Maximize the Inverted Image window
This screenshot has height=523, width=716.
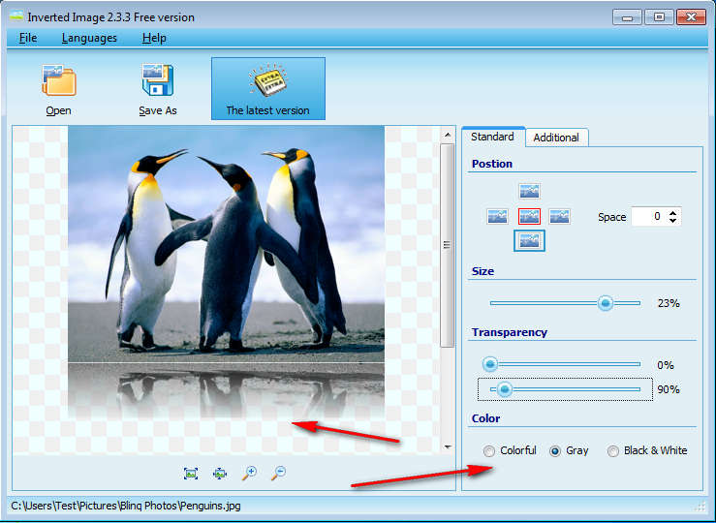point(659,17)
